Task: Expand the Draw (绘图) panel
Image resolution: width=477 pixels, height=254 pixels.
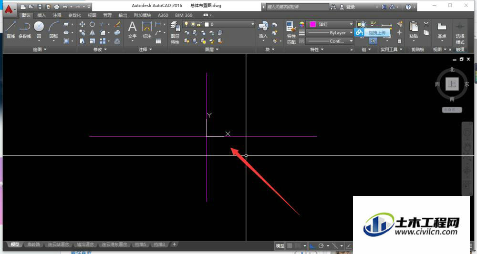Action: [40, 49]
